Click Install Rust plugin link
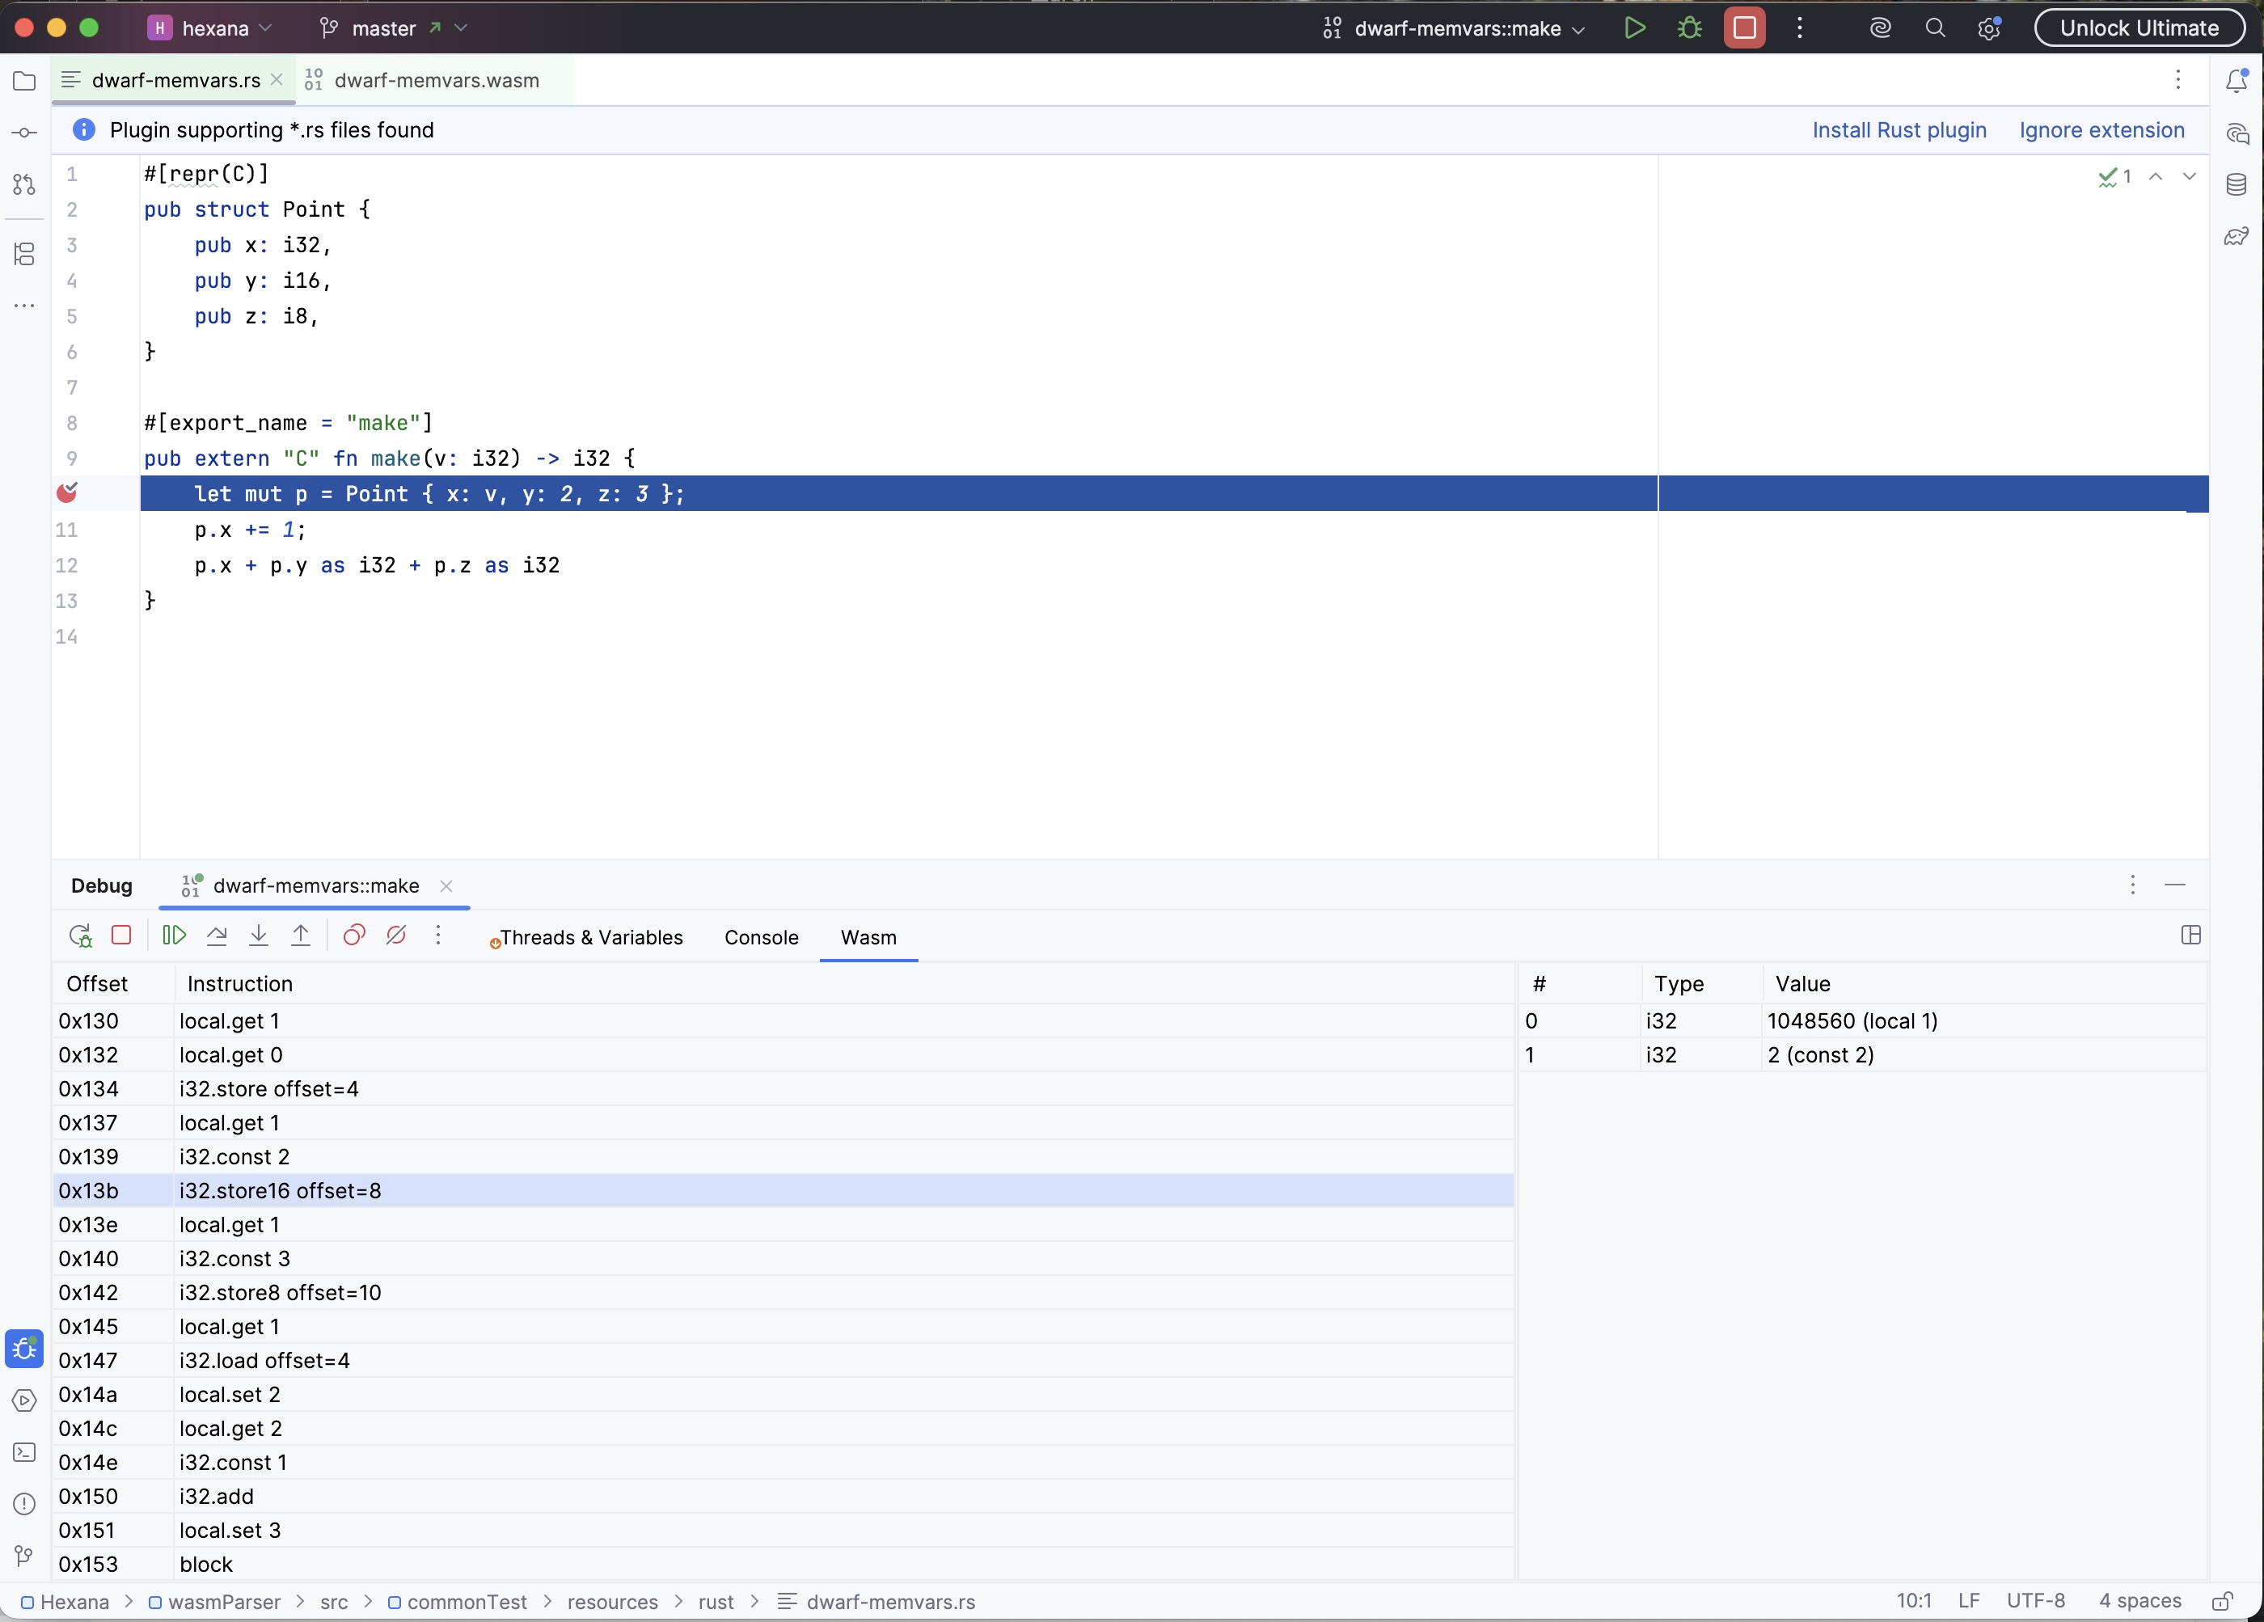 coord(1899,129)
